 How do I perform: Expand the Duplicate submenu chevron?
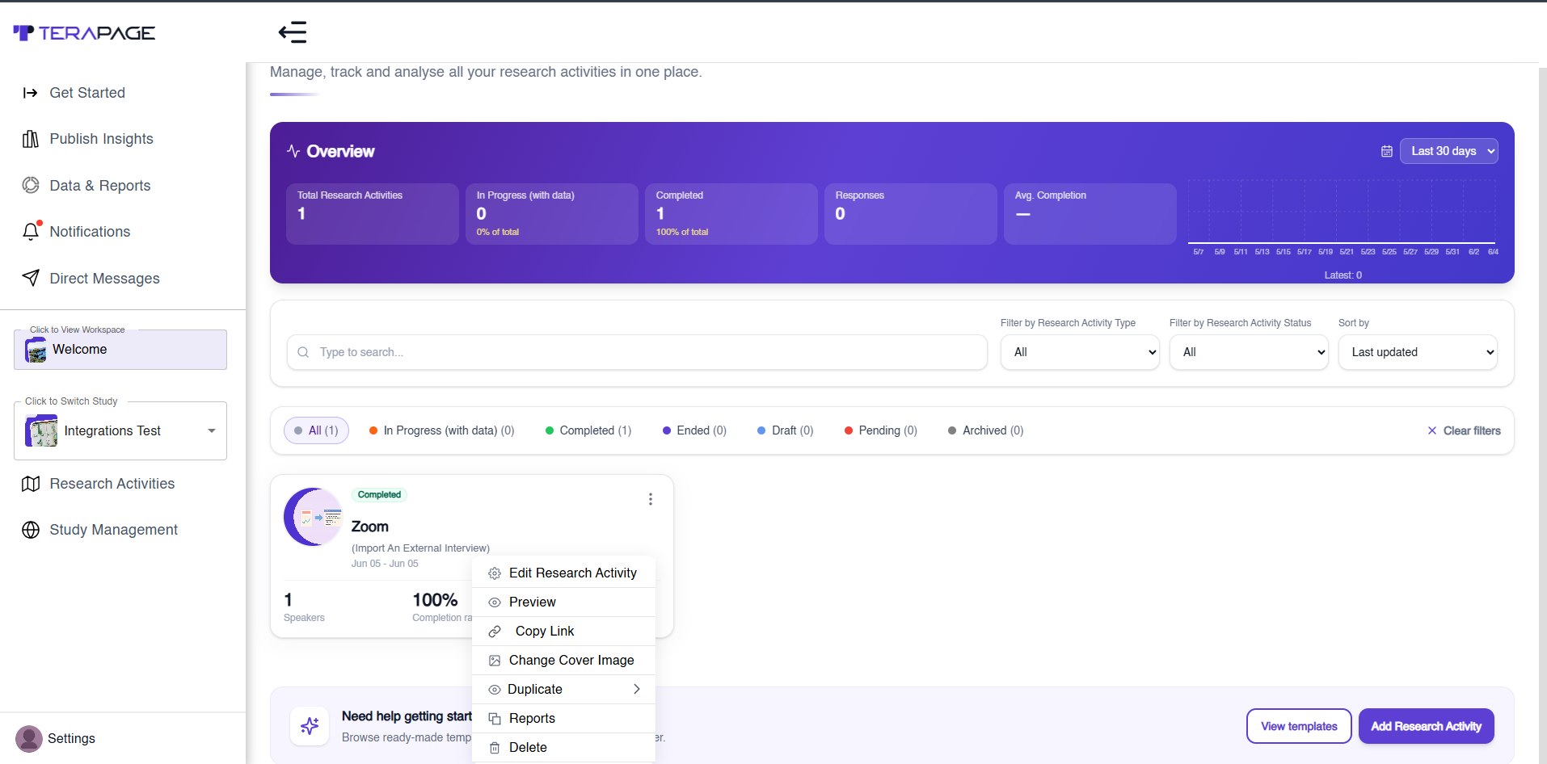coord(637,689)
